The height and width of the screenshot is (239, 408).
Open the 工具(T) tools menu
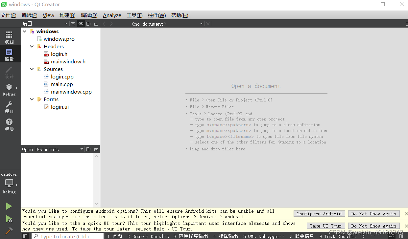[134, 15]
